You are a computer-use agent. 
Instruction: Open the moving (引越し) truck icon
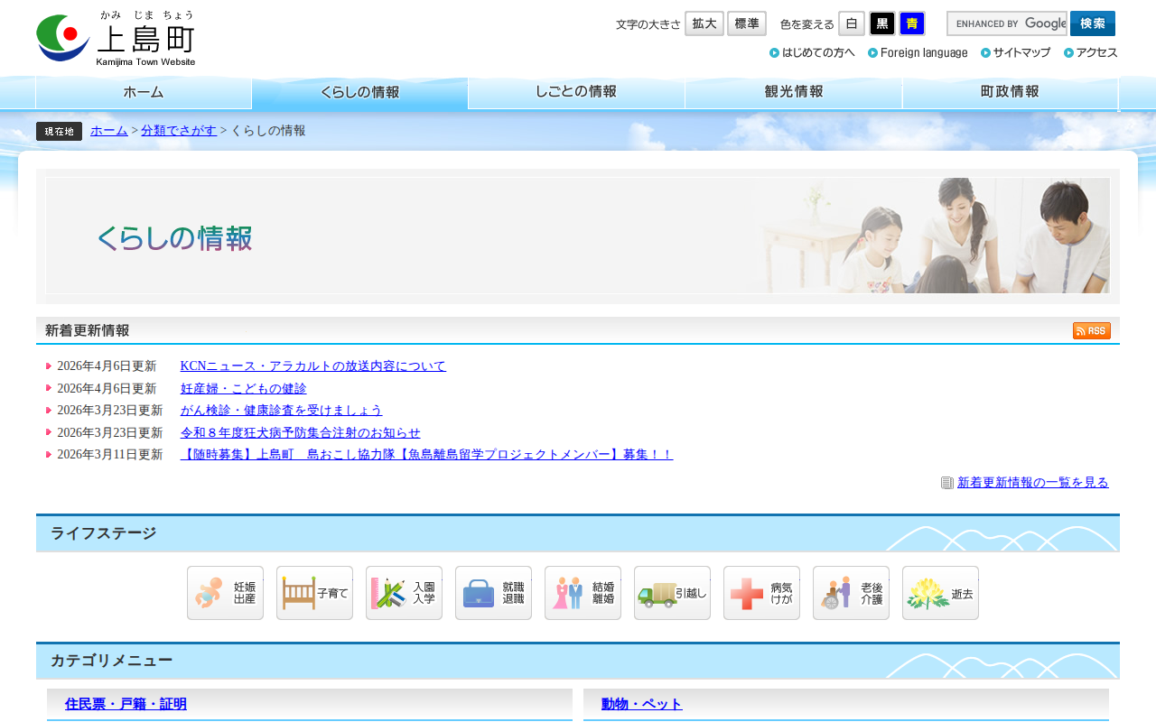click(x=672, y=593)
